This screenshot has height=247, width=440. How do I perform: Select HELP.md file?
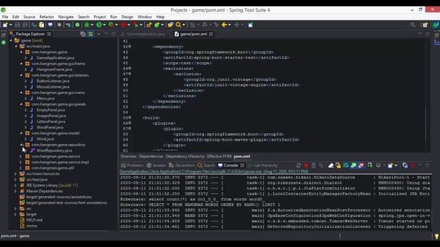[x=34, y=220]
